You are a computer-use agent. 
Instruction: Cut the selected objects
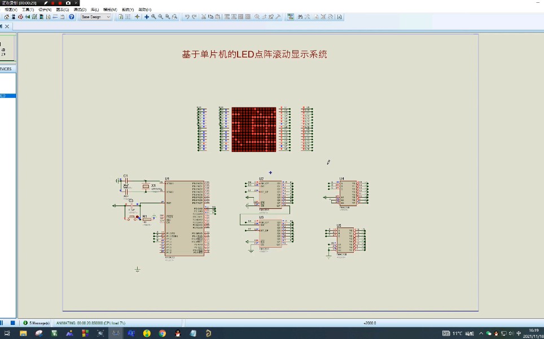tap(204, 17)
